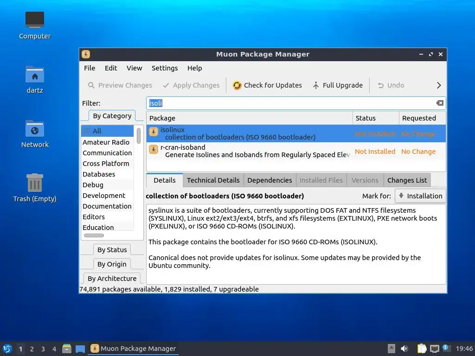The height and width of the screenshot is (356, 475).
Task: Open the Edit menu
Action: (x=111, y=68)
